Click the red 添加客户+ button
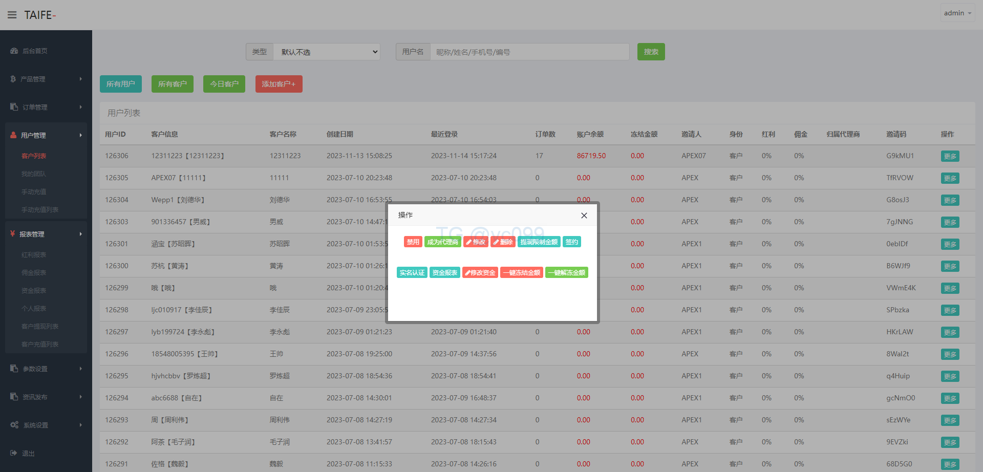 [279, 84]
